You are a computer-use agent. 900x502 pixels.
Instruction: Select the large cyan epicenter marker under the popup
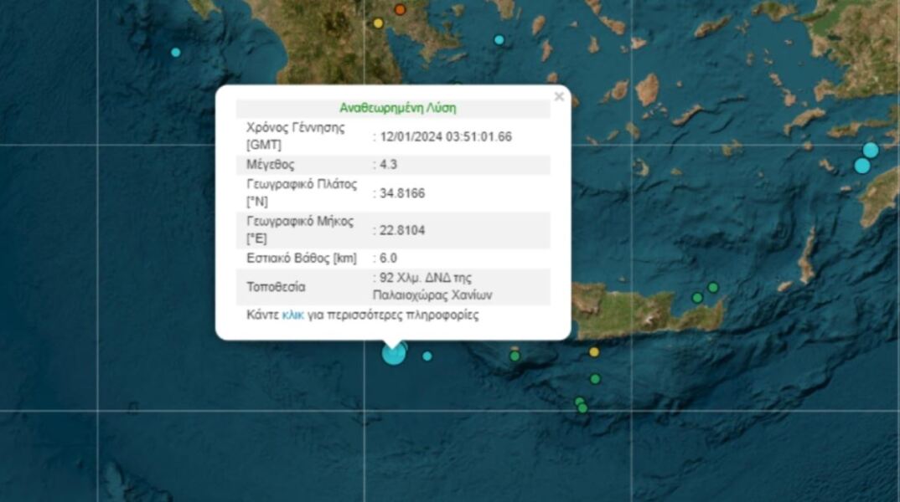click(394, 353)
